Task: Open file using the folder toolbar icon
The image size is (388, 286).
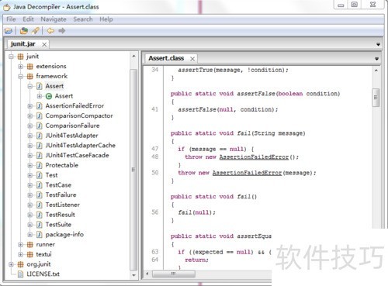Action: click(9, 31)
